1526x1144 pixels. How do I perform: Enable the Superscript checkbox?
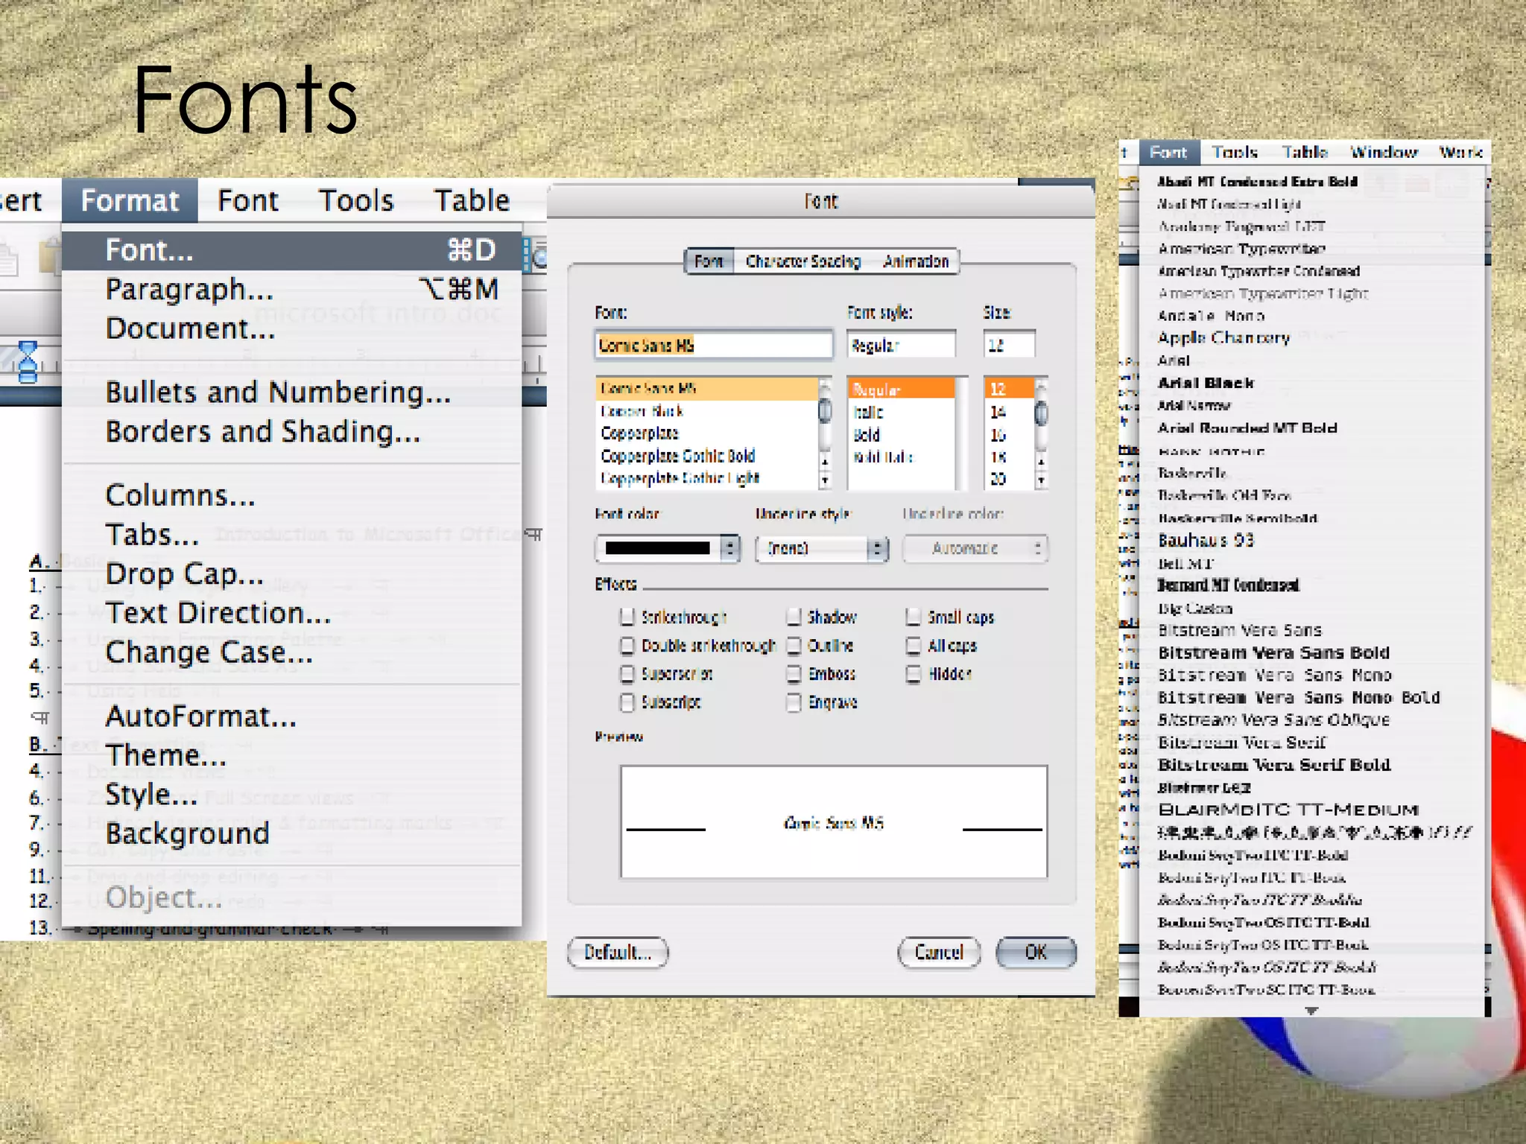pos(627,673)
